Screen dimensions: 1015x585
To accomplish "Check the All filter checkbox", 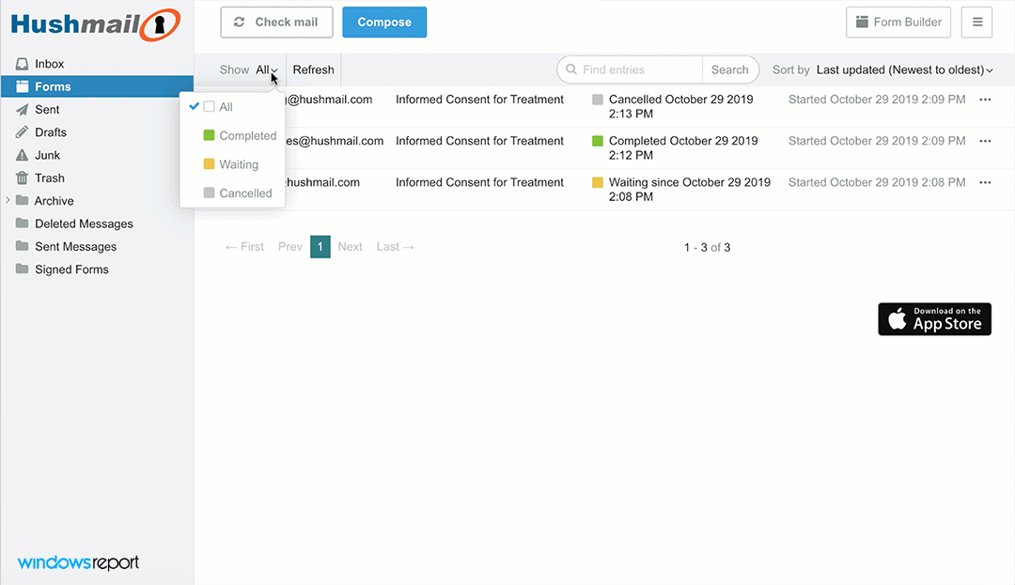I will pos(211,106).
